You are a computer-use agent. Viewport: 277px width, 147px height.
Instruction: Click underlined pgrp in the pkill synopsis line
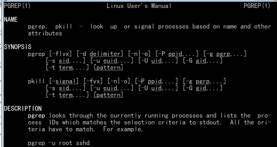click(203, 81)
